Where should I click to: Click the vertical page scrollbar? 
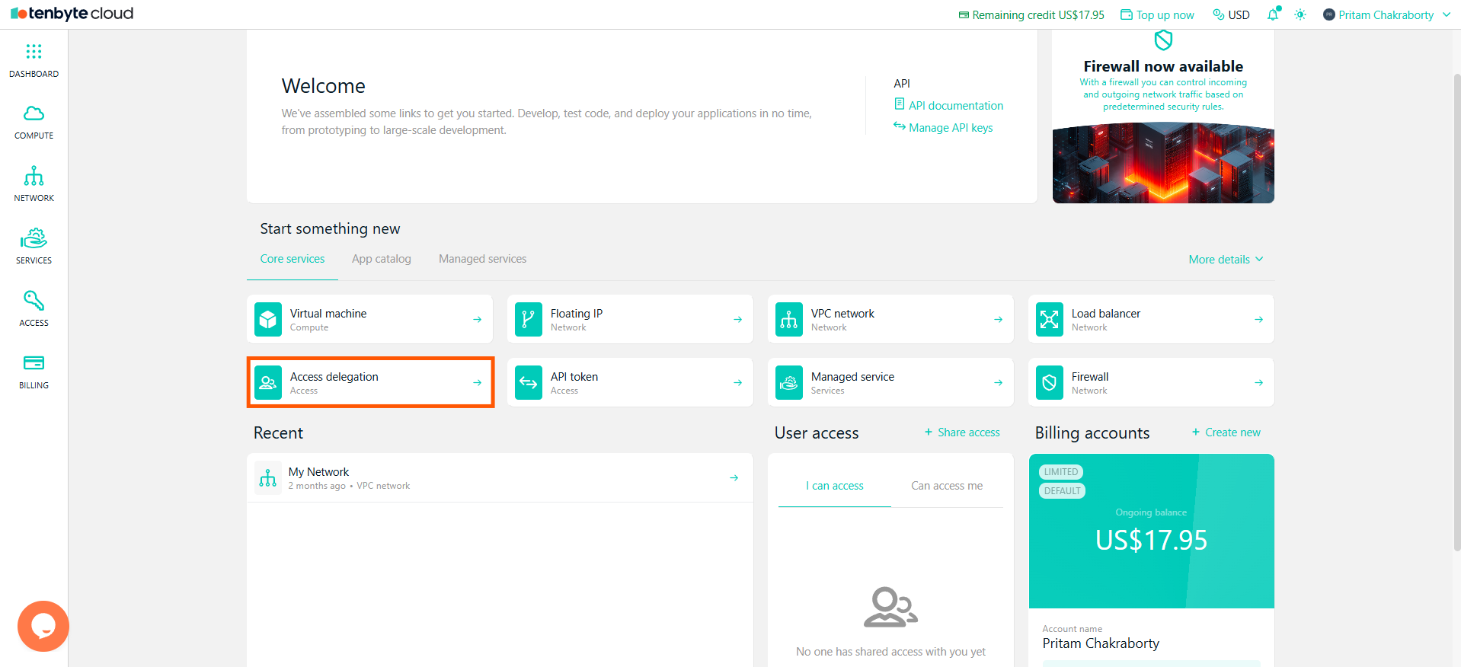(1456, 312)
